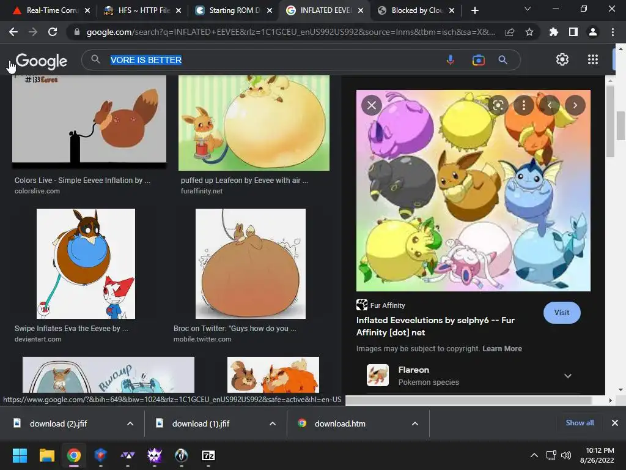Show all downloads
The height and width of the screenshot is (470, 626).
pos(580,423)
